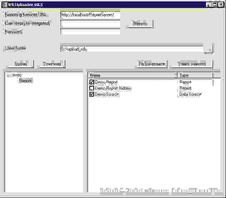Click the Download button

click(51, 64)
